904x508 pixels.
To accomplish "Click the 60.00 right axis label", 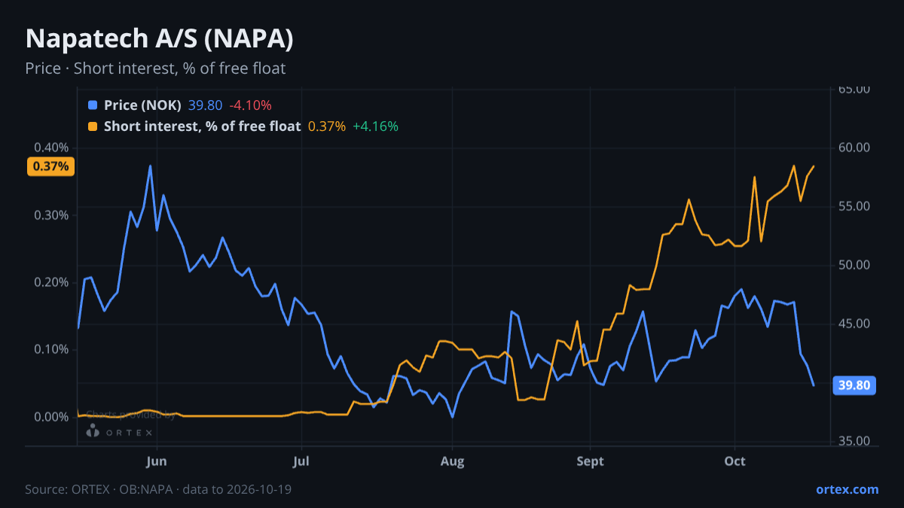I will [855, 148].
